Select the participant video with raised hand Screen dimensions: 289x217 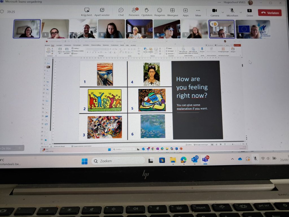(x=222, y=29)
